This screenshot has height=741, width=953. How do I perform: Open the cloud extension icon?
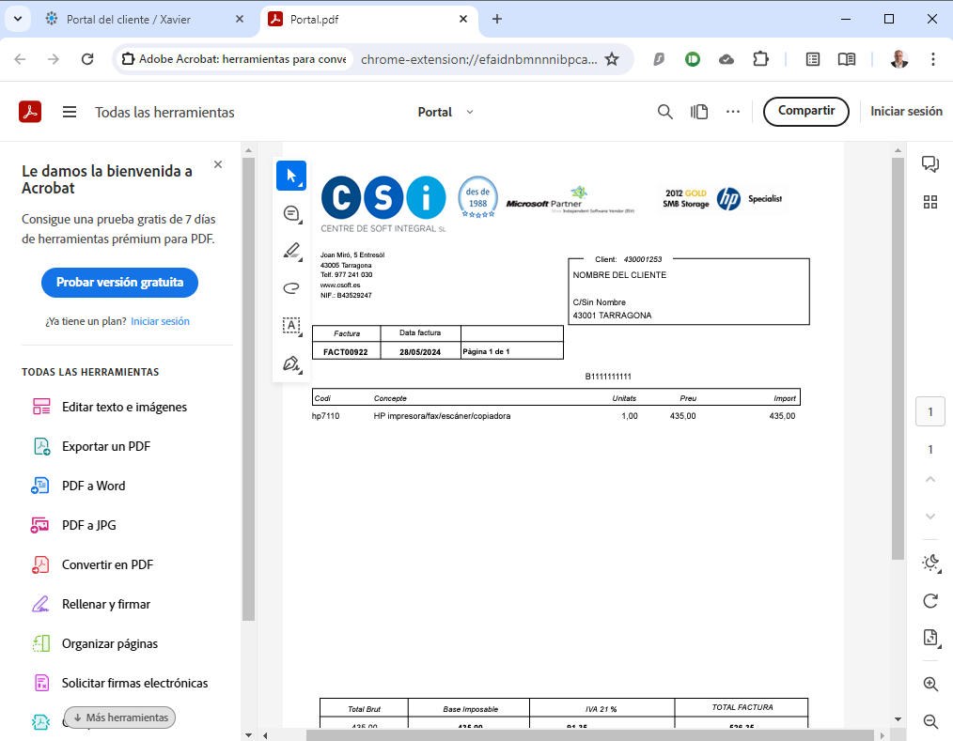[726, 59]
